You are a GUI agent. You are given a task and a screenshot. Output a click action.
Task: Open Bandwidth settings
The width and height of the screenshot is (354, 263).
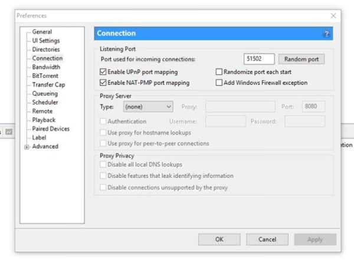click(46, 67)
